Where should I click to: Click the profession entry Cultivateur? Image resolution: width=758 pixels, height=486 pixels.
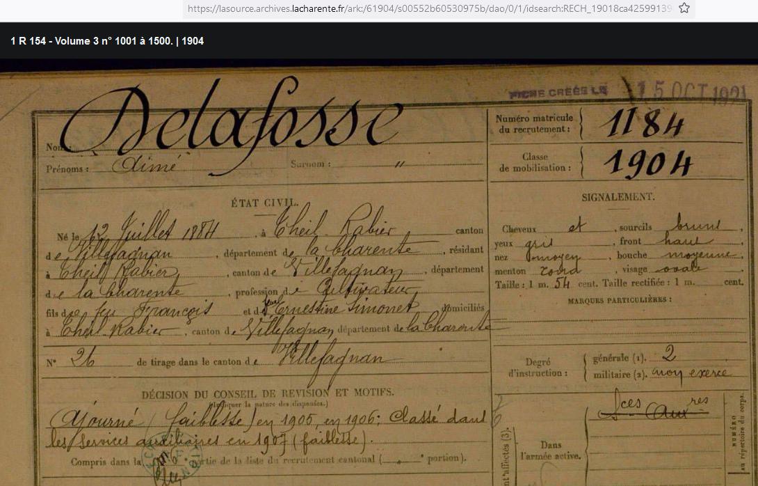pyautogui.click(x=361, y=290)
